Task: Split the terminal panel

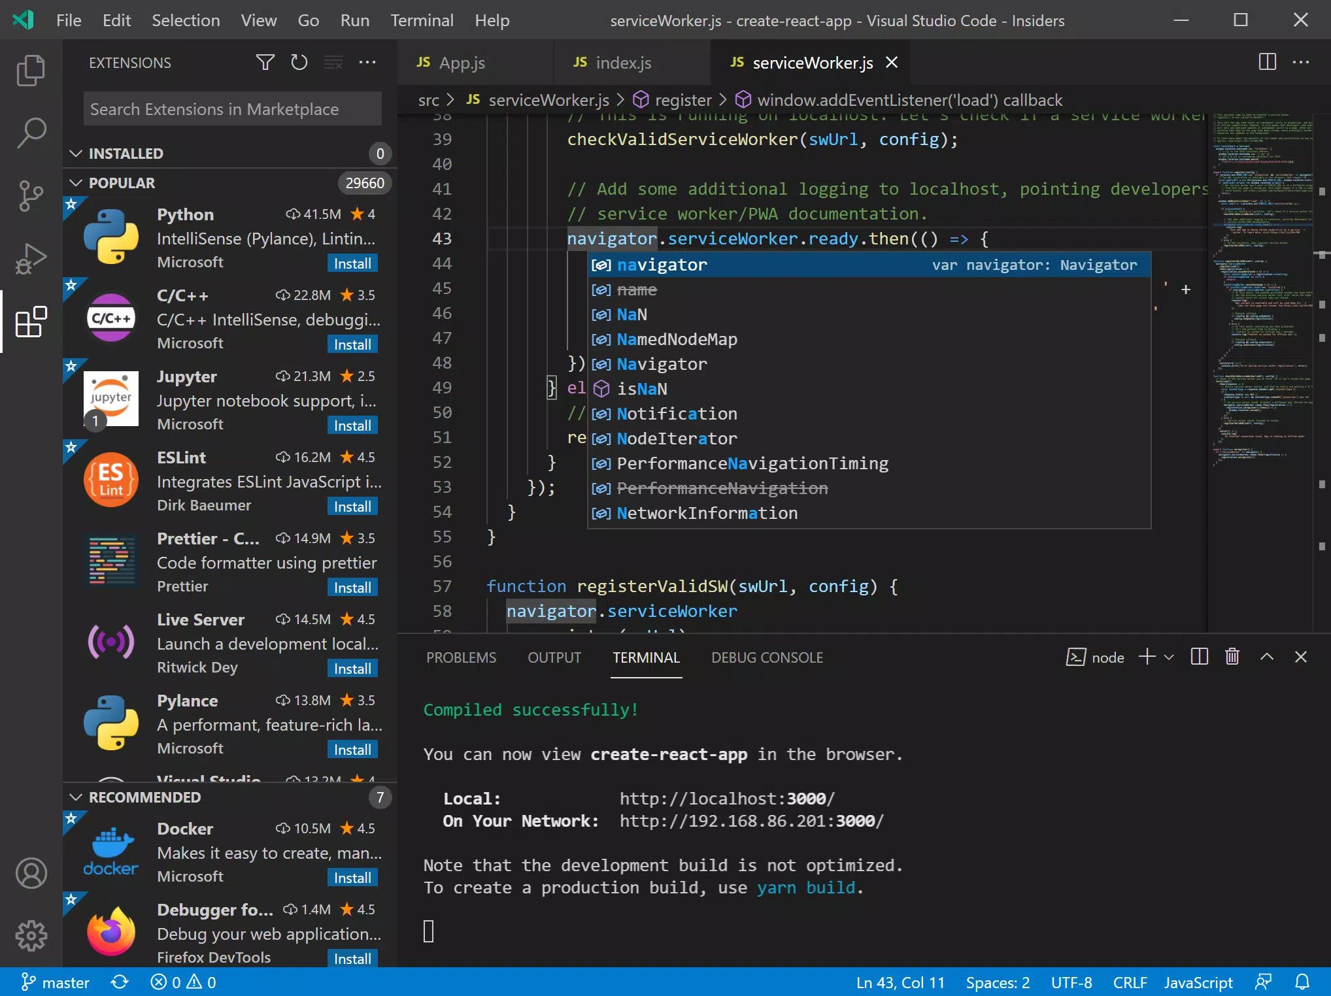Action: click(x=1199, y=657)
